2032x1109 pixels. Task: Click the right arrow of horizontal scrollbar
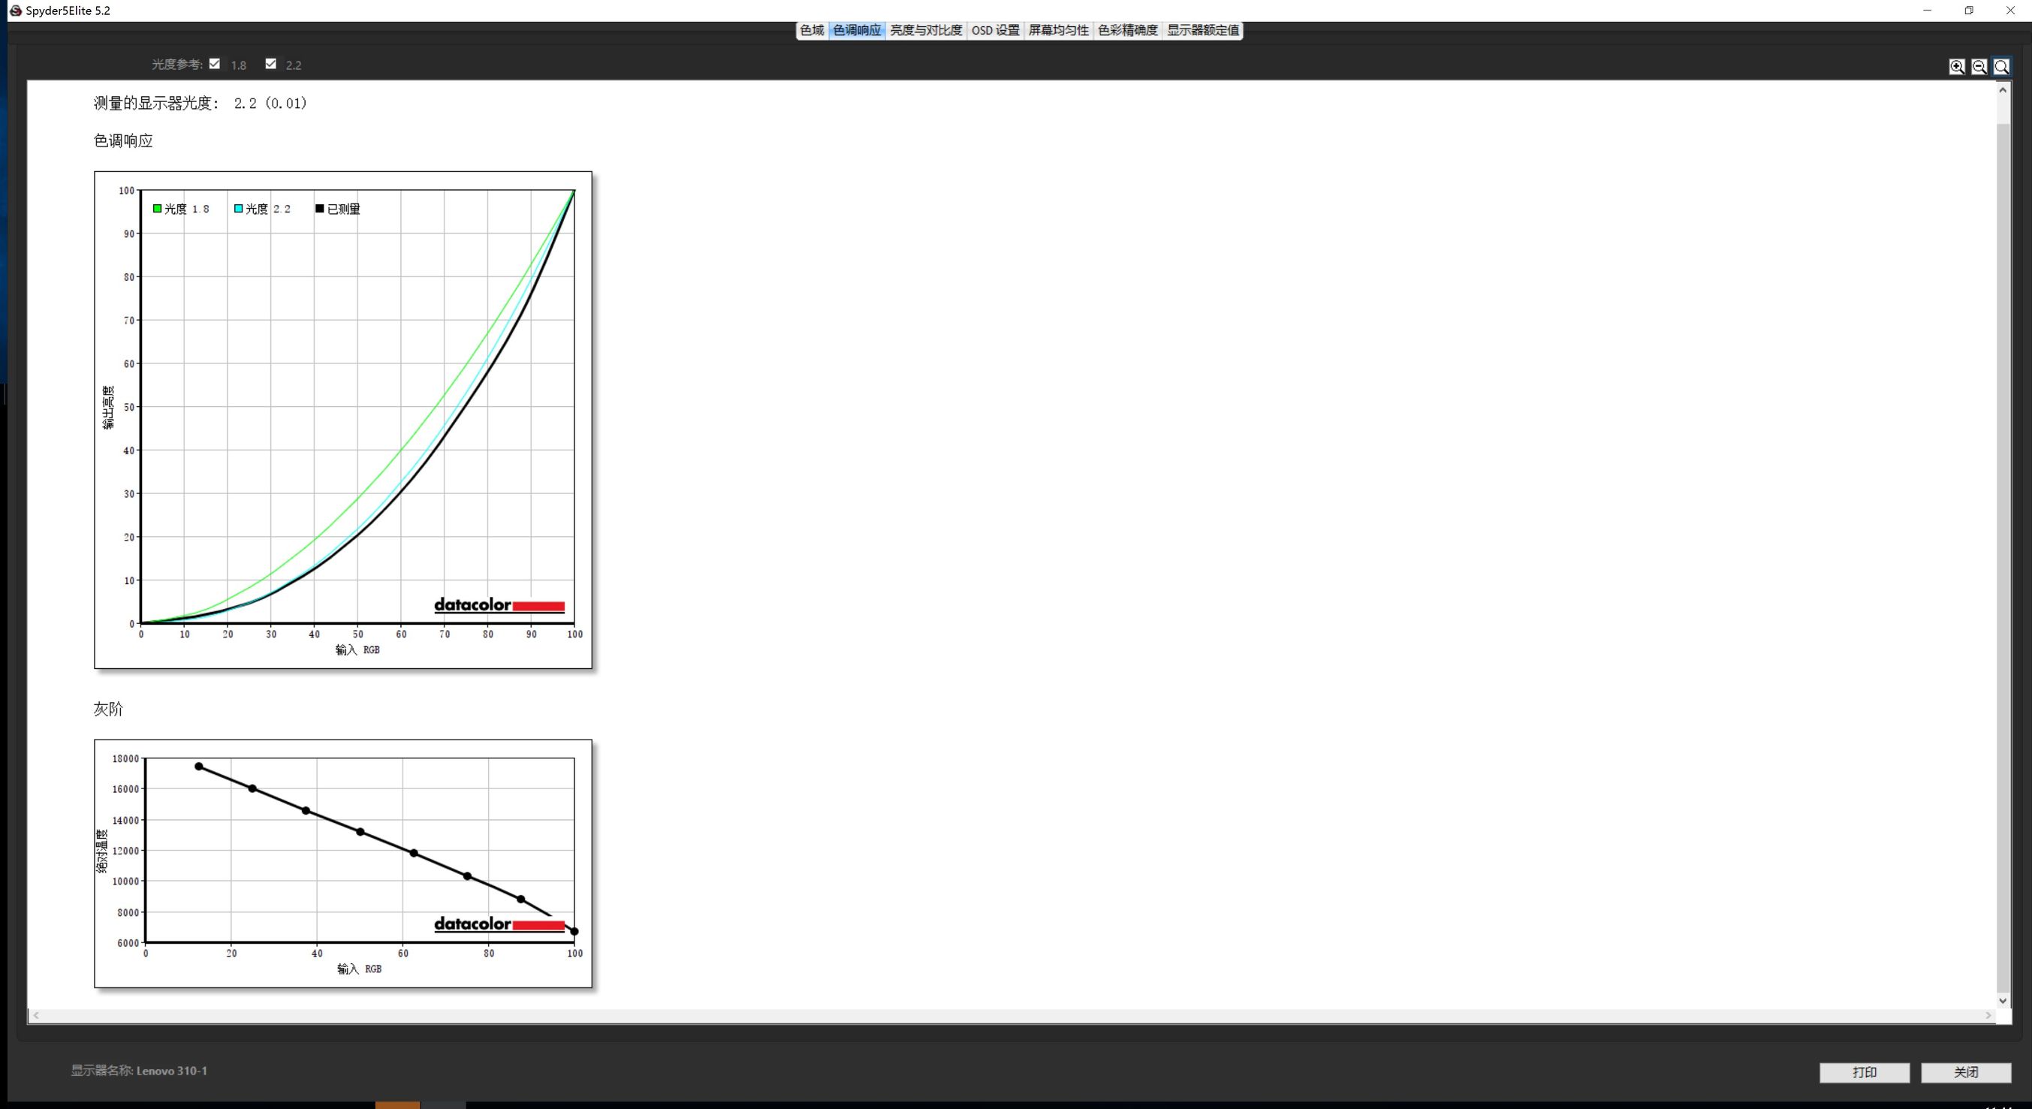pyautogui.click(x=1988, y=1015)
